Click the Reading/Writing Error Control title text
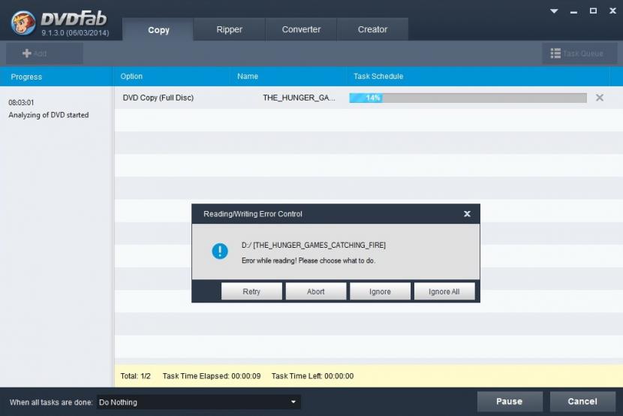 pos(253,214)
